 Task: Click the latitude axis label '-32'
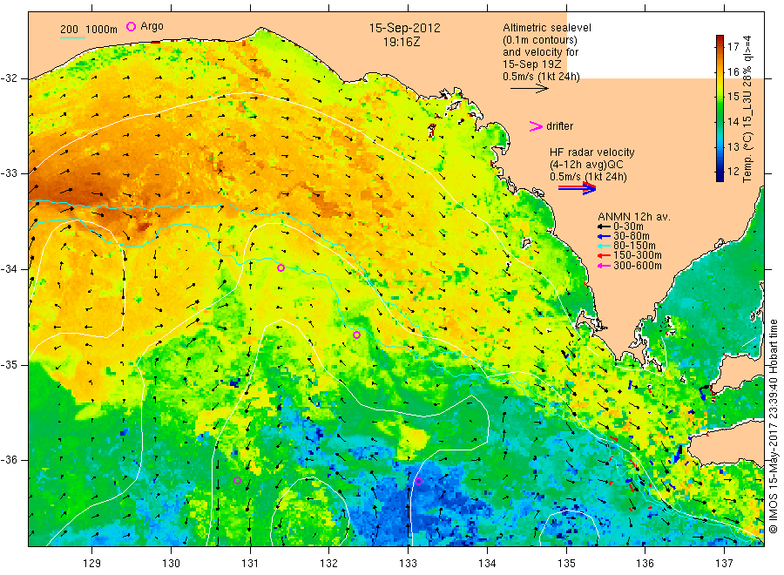9,78
